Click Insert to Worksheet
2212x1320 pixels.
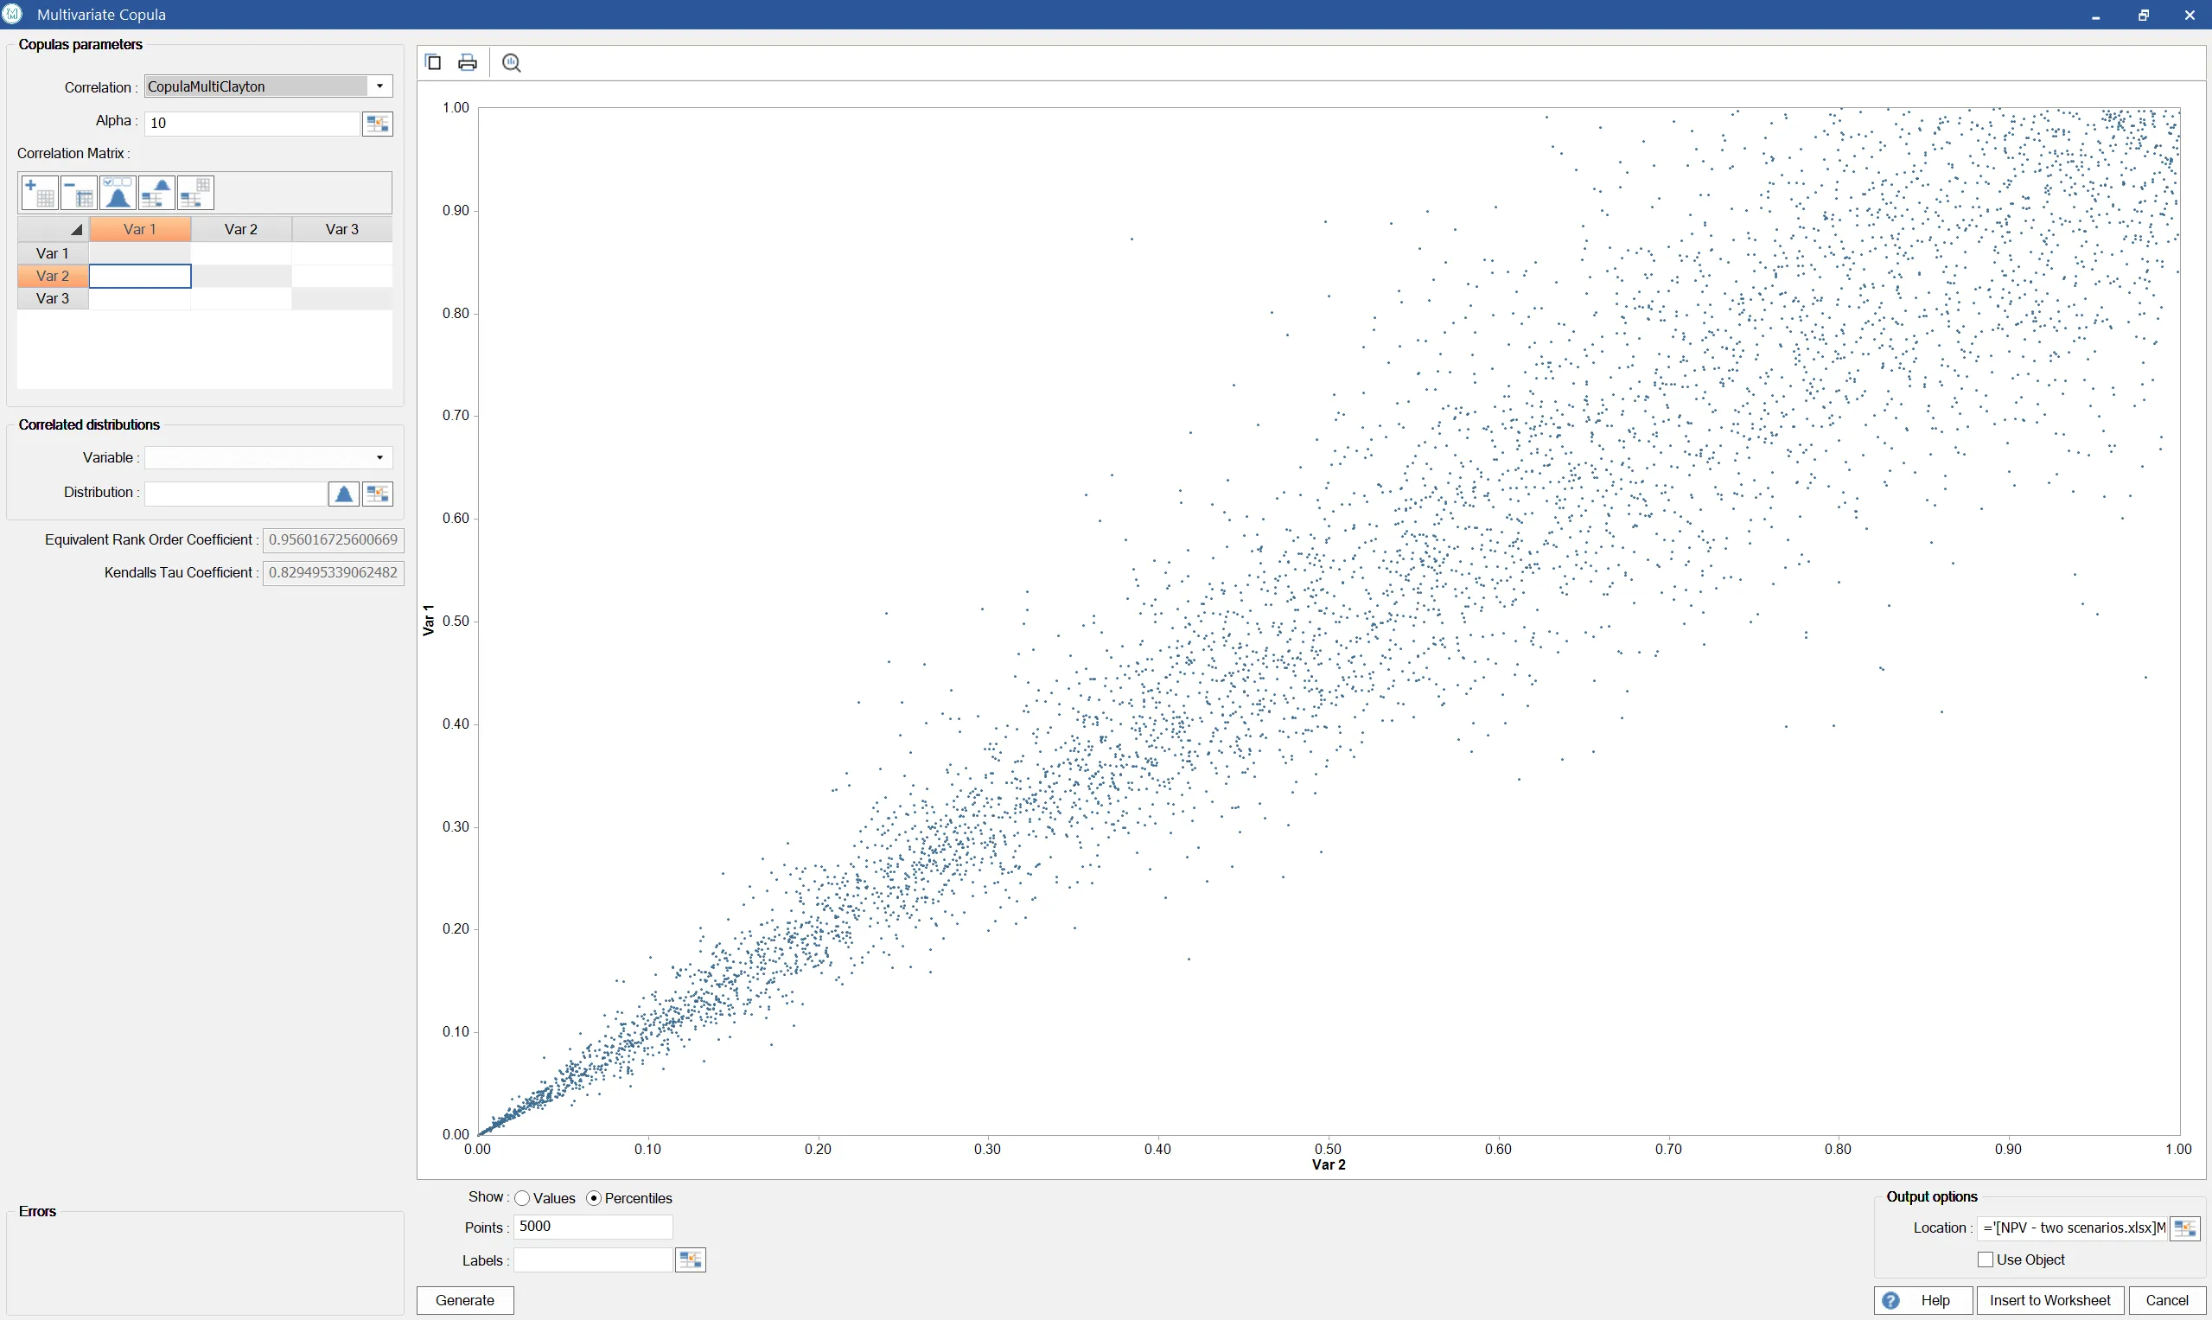click(2049, 1299)
